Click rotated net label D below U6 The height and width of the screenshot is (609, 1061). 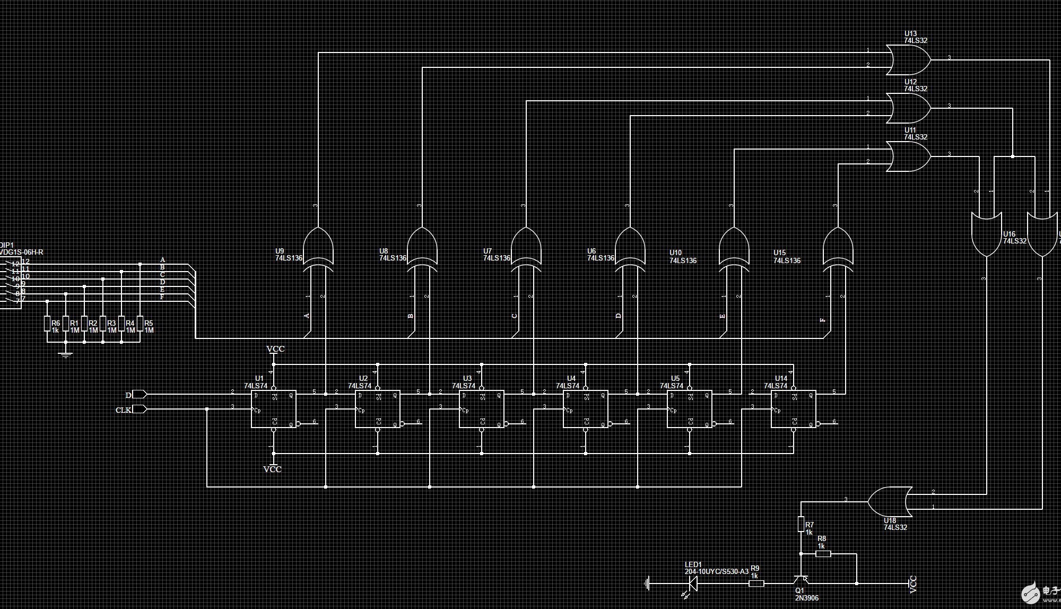coord(618,316)
